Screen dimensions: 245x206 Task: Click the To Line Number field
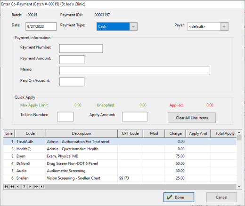65,117
